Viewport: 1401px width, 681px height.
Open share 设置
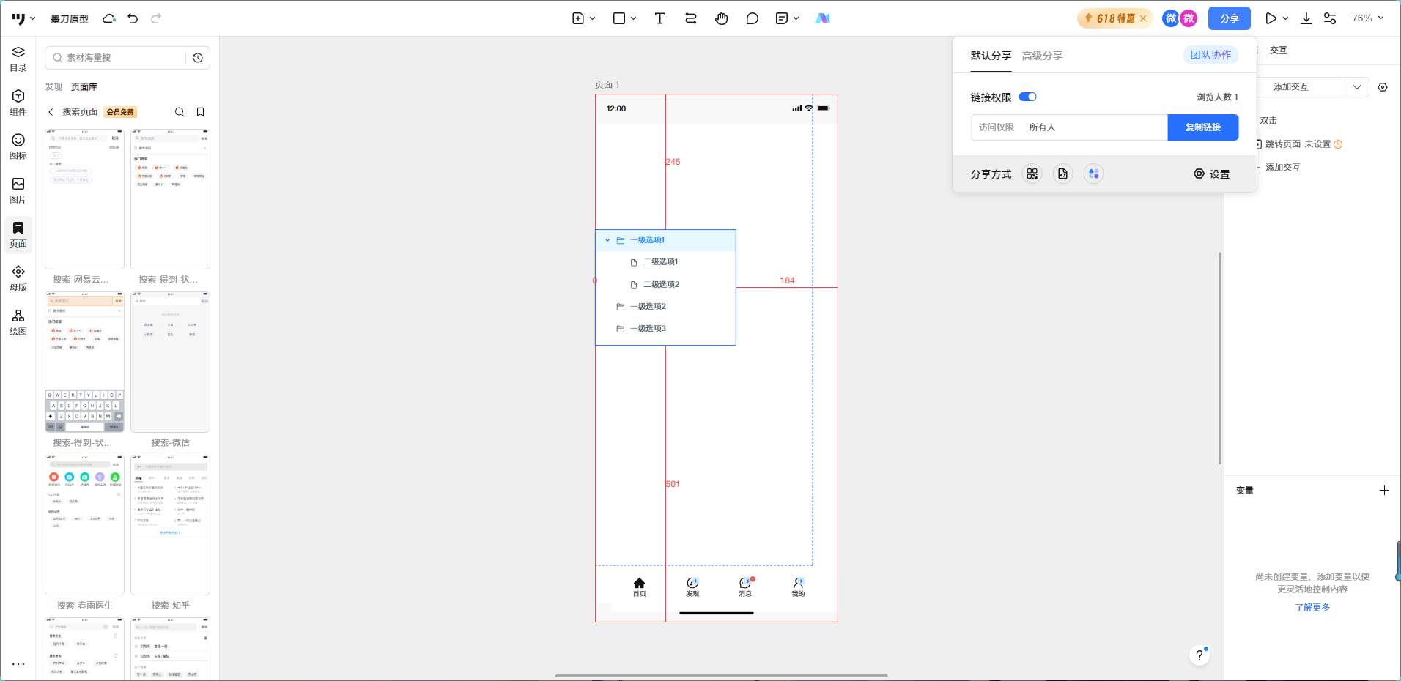tap(1212, 174)
